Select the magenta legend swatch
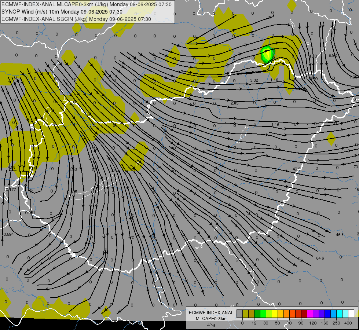Image resolution: width=359 pixels, height=330 pixels. pyautogui.click(x=310, y=313)
